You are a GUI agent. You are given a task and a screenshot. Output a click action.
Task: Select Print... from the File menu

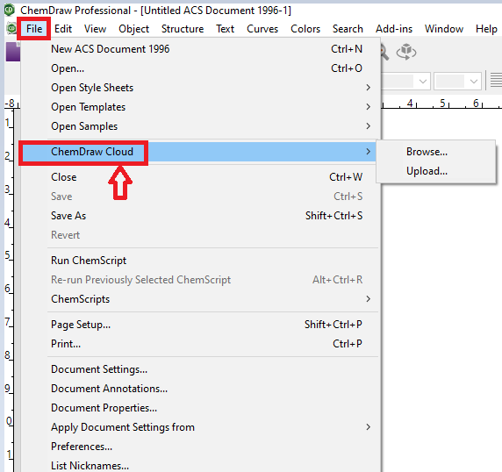[201, 344]
